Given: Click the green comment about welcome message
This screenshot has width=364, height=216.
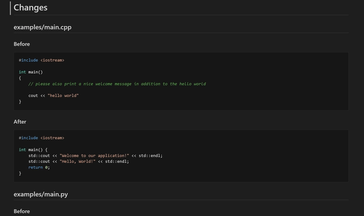Looking at the screenshot, I should (117, 84).
